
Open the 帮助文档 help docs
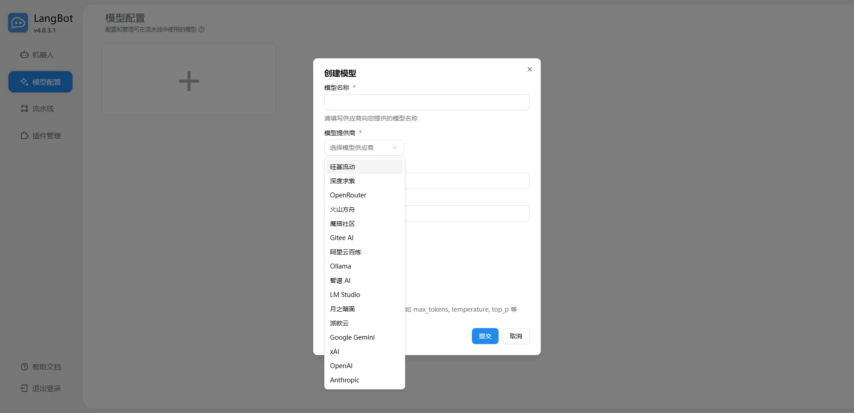(40, 367)
